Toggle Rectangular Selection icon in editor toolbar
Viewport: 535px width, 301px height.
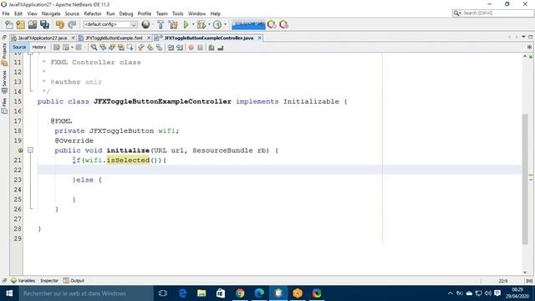pyautogui.click(x=130, y=48)
